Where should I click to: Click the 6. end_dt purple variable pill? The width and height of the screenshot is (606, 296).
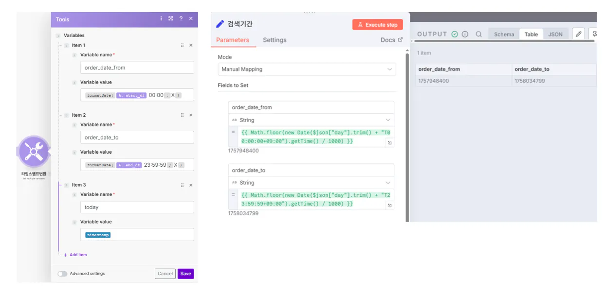129,165
